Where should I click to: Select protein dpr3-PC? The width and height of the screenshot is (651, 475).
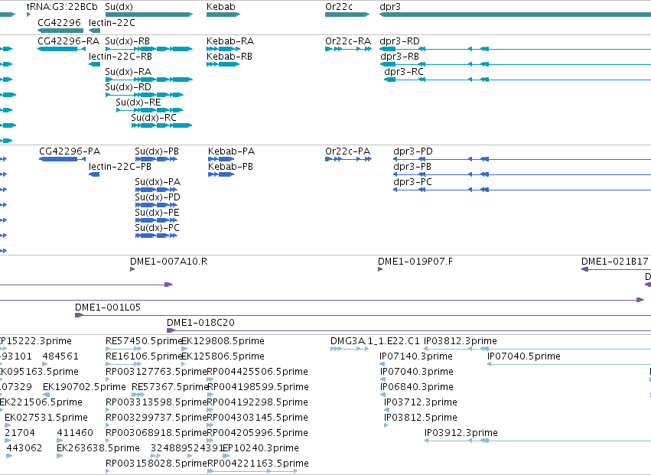pyautogui.click(x=412, y=182)
